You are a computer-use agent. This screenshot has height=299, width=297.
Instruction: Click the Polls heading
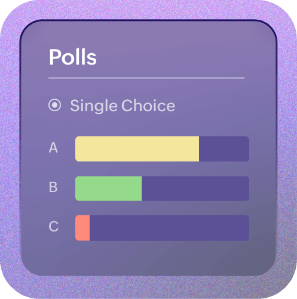click(x=73, y=57)
